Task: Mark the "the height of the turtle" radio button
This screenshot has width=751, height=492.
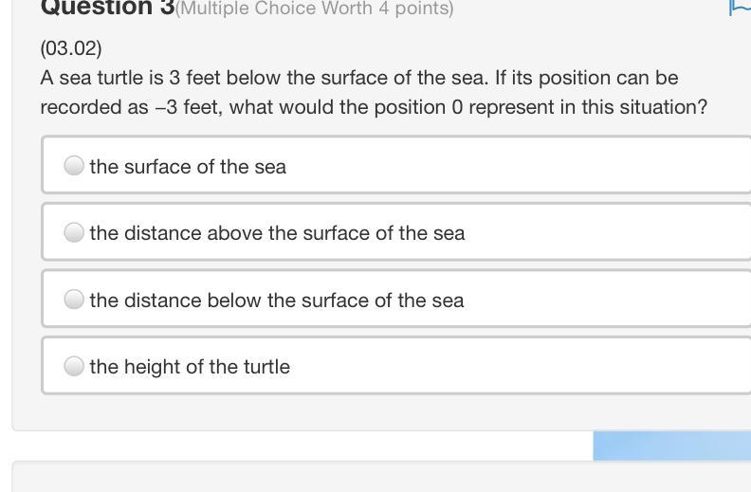Action: coord(74,366)
